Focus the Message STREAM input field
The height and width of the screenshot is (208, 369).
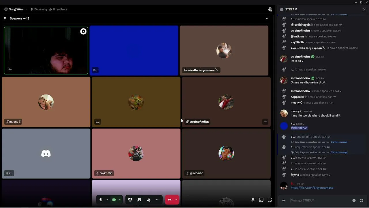[x=319, y=200]
